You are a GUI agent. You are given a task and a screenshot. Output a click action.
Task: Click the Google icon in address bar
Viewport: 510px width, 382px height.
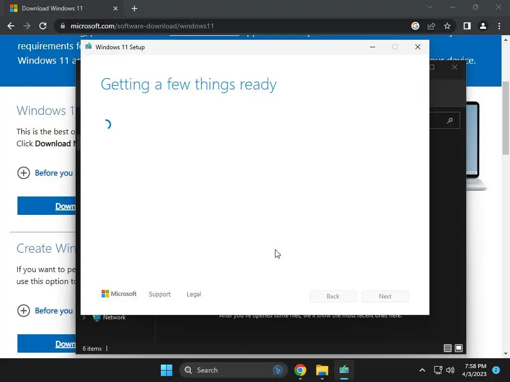[415, 26]
